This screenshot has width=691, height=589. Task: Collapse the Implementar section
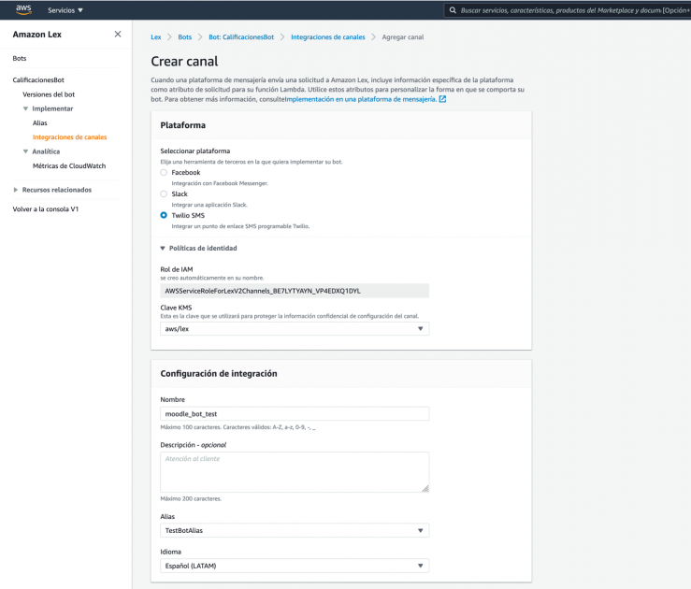25,108
